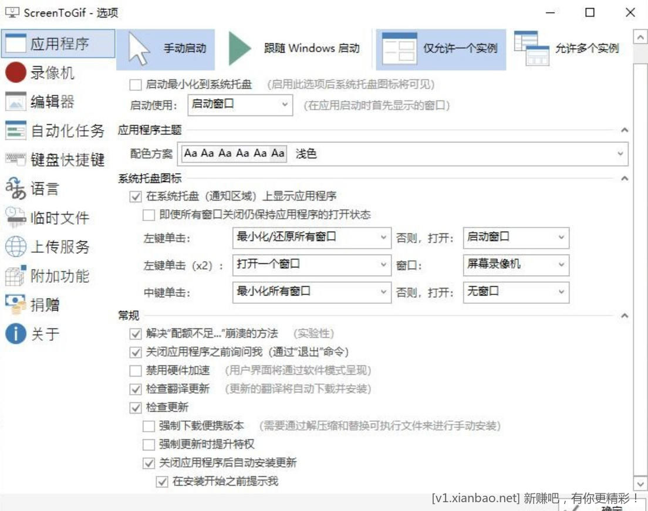648x511 pixels.
Task: Open the 左键单击 action dropdown
Action: (x=312, y=238)
